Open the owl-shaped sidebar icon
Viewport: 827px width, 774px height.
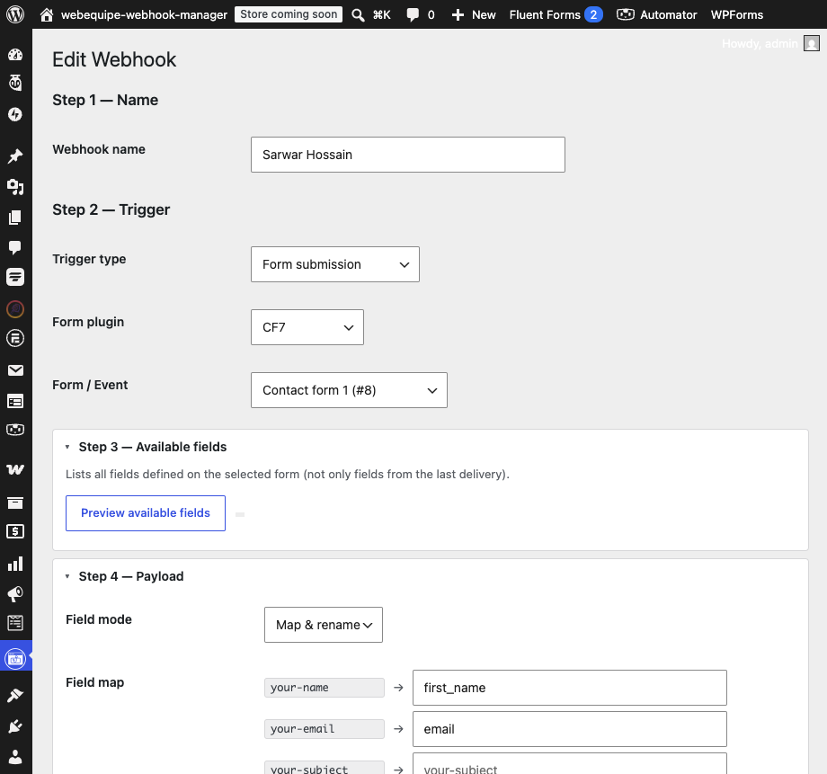15,83
